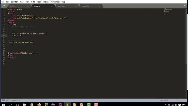Go to next tab with right arrow
Screen dimensions: 188x106
[x=5, y=6]
